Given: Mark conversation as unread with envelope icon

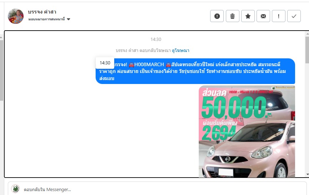Looking at the screenshot, I should tap(263, 16).
